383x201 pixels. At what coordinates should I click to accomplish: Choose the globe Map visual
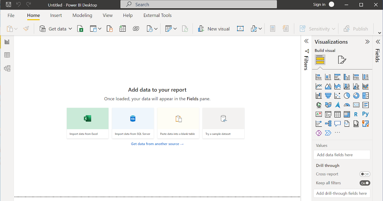[319, 105]
